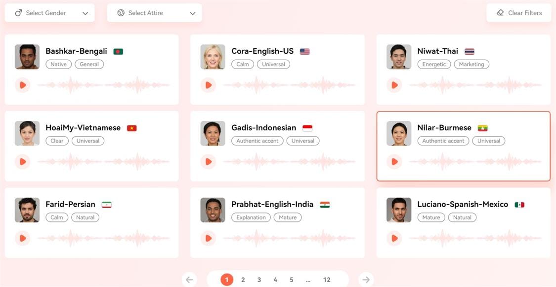
Task: Click Authentic accent tag on Nilar card
Action: pyautogui.click(x=443, y=141)
